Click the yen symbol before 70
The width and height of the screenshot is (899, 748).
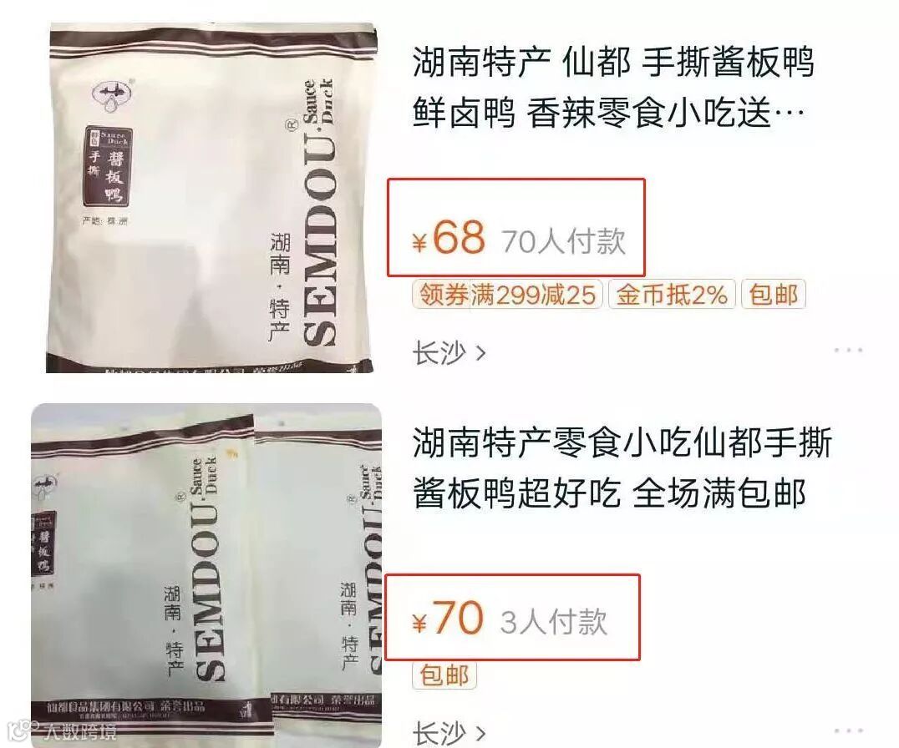[x=419, y=623]
